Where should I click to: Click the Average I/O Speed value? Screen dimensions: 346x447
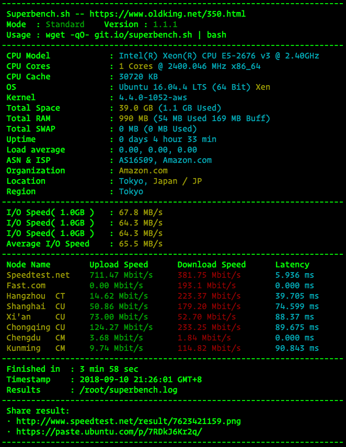pyautogui.click(x=141, y=244)
